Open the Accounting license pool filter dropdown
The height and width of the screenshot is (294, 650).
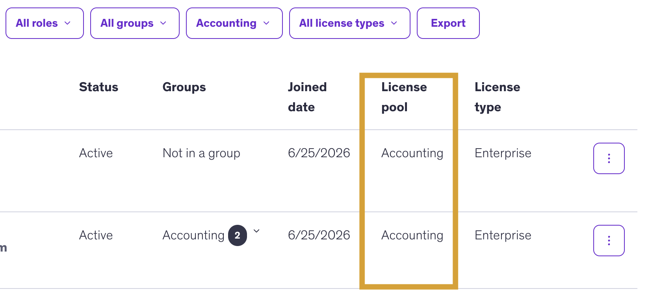coord(234,23)
